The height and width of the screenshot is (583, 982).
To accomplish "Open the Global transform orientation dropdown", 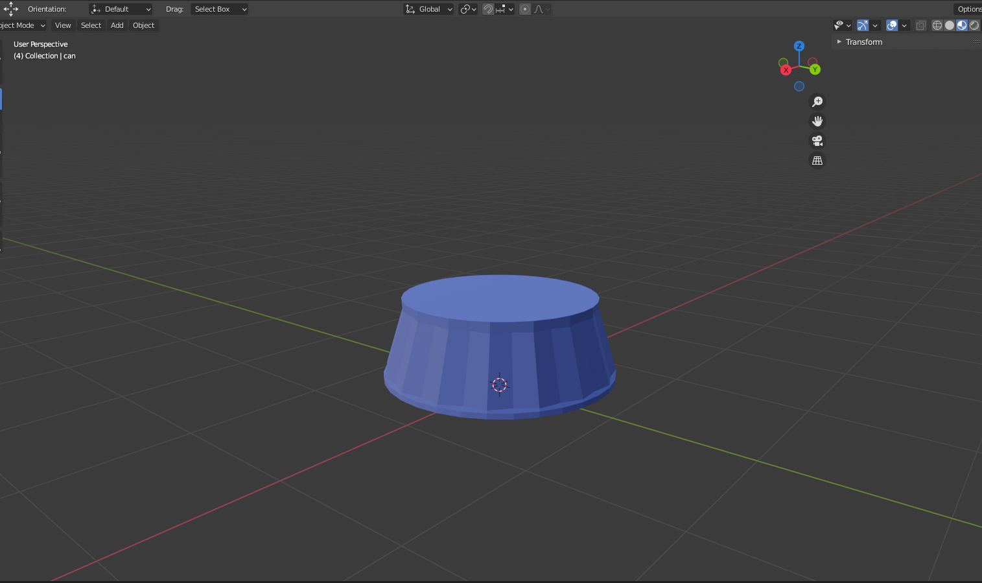I will click(x=428, y=9).
